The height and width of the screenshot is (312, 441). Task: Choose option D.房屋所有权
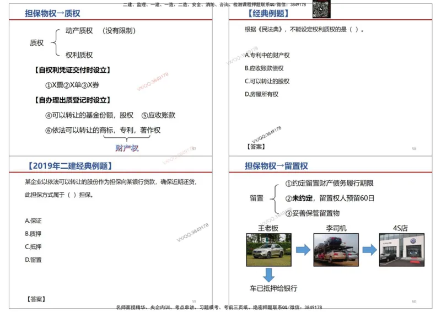[x=261, y=94]
